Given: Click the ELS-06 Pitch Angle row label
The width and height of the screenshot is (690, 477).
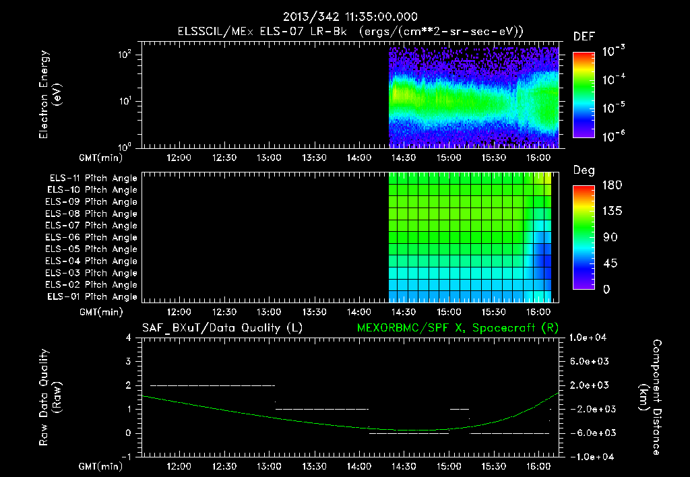Looking at the screenshot, I should [x=91, y=238].
